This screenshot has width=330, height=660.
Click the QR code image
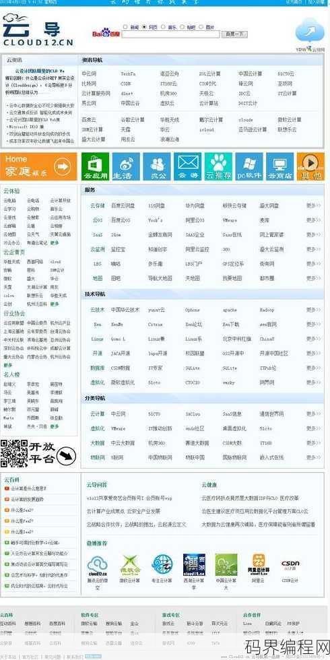click(x=13, y=453)
